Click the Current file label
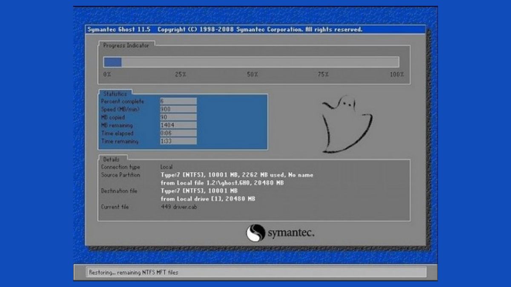Screen dimensions: 511x287 (x=115, y=207)
